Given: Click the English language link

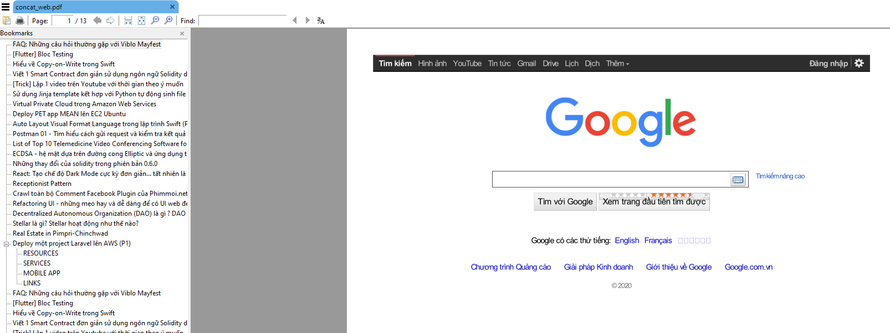Looking at the screenshot, I should (x=627, y=241).
